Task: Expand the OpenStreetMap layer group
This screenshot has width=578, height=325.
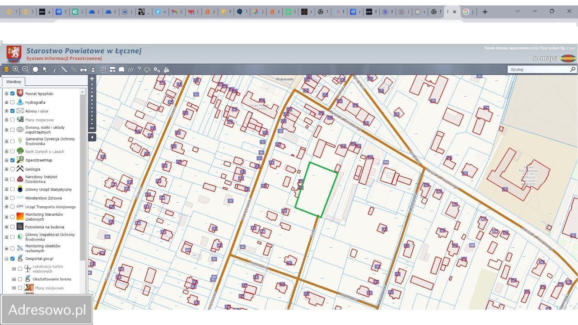Action: click(6, 160)
